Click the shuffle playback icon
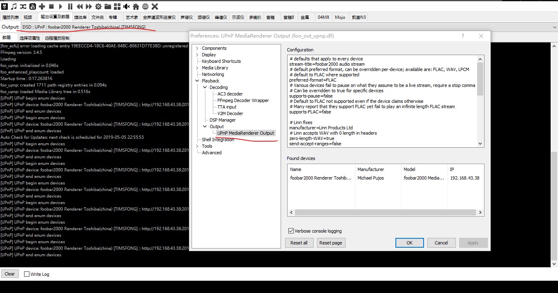 23,6
